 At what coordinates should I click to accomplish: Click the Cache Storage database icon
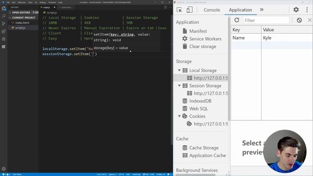(185, 148)
